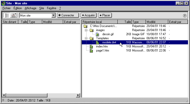Switch to Site Files view icon

pos(7,15)
